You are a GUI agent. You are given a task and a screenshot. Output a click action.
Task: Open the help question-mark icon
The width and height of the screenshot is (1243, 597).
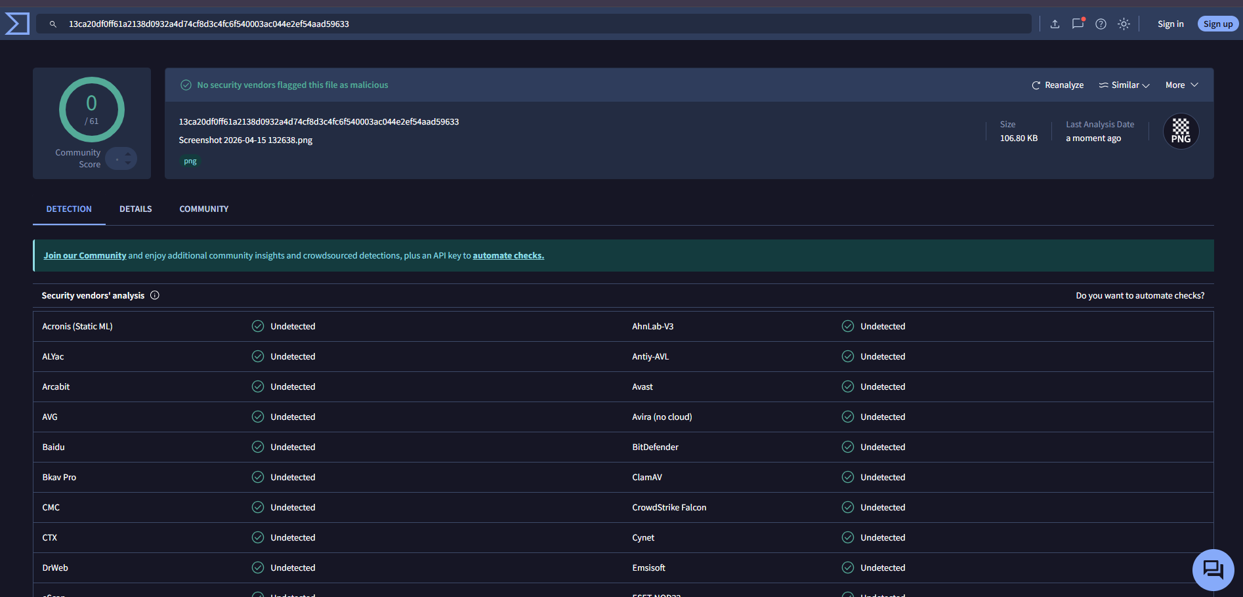pyautogui.click(x=1101, y=24)
